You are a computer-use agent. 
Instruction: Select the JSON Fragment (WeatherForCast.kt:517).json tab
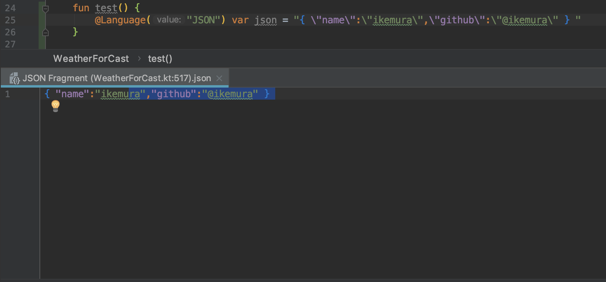(x=115, y=78)
